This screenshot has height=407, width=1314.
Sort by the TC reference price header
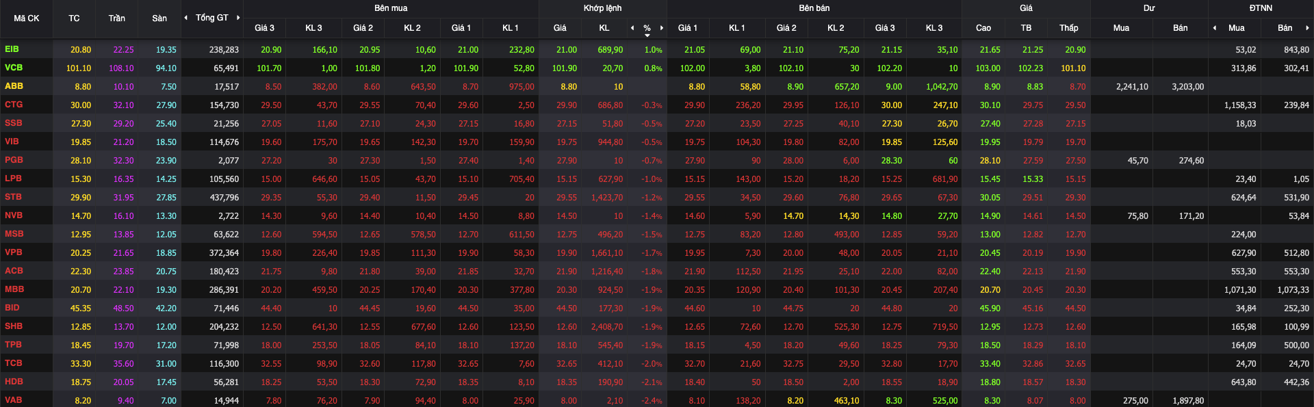coord(74,18)
